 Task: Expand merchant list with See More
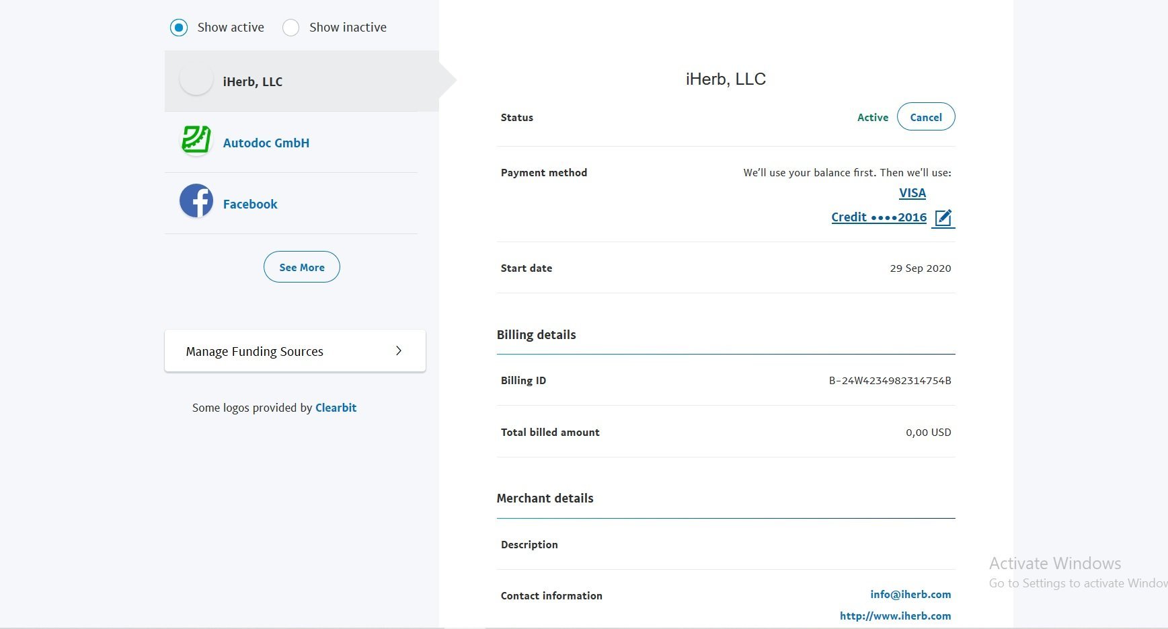[301, 267]
